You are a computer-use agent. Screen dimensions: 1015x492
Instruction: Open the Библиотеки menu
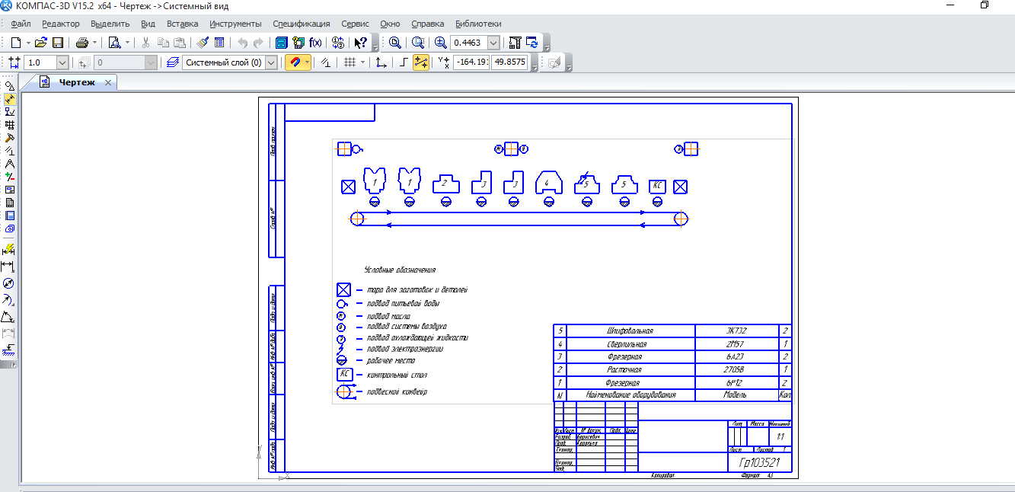pos(478,24)
